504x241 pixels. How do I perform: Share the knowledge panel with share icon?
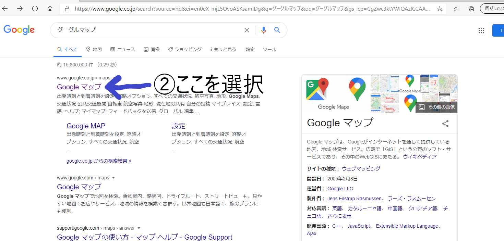pyautogui.click(x=445, y=124)
